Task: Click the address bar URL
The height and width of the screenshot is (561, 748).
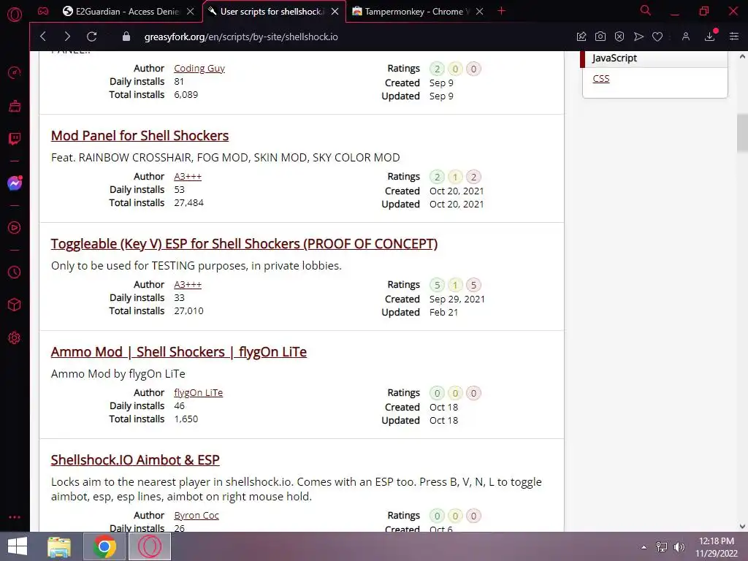Action: coord(241,37)
